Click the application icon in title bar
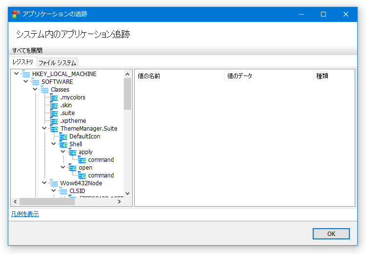This screenshot has height=254, width=366. 16,14
